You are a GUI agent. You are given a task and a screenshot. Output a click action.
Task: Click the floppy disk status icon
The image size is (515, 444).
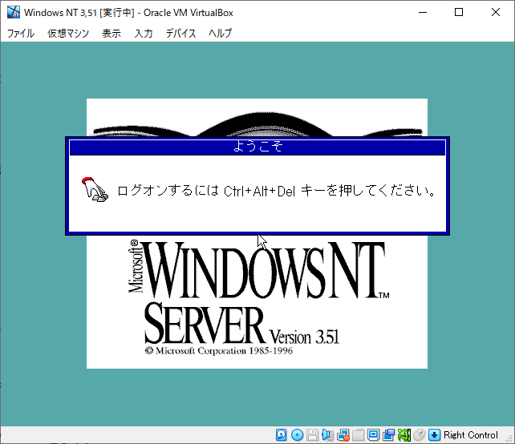[312, 435]
